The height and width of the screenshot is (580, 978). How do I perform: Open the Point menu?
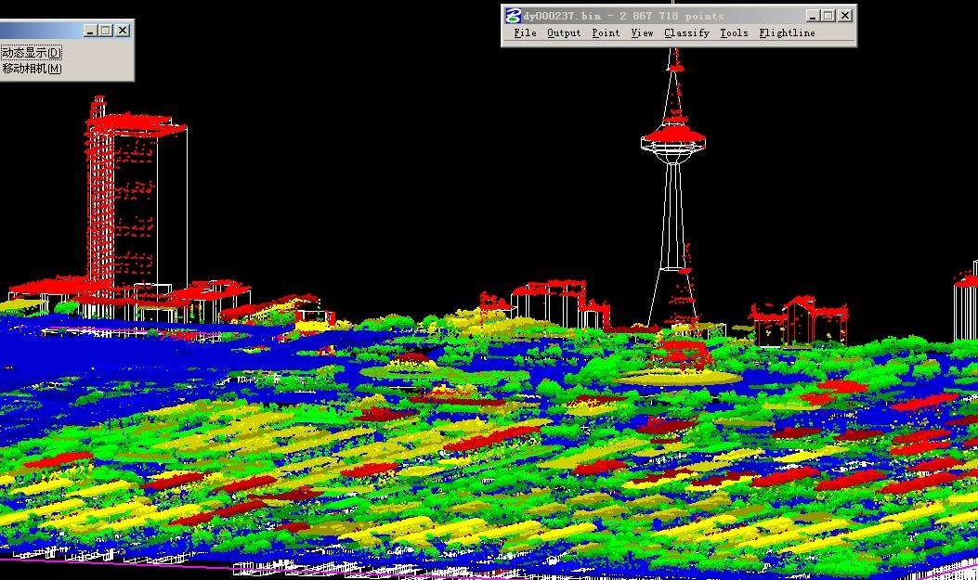[606, 32]
